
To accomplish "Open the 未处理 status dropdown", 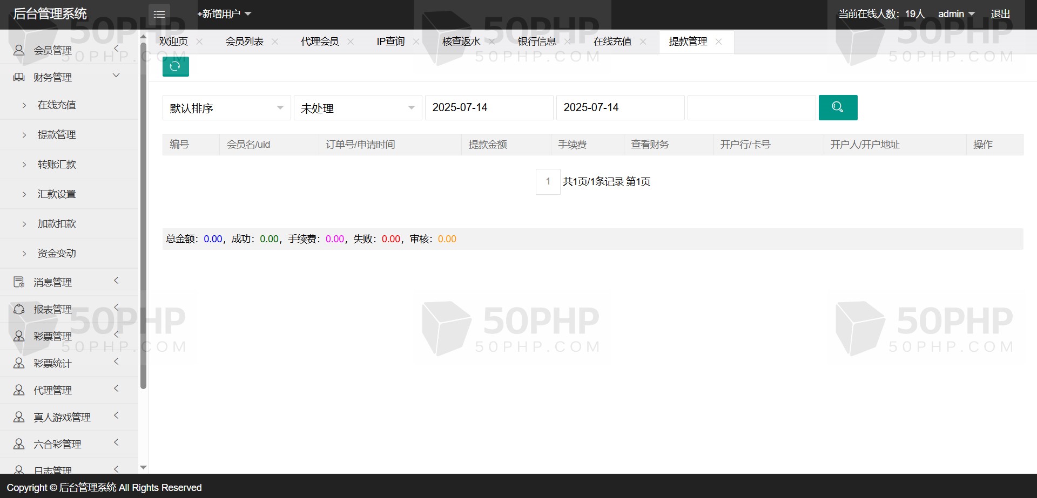I will tap(358, 108).
